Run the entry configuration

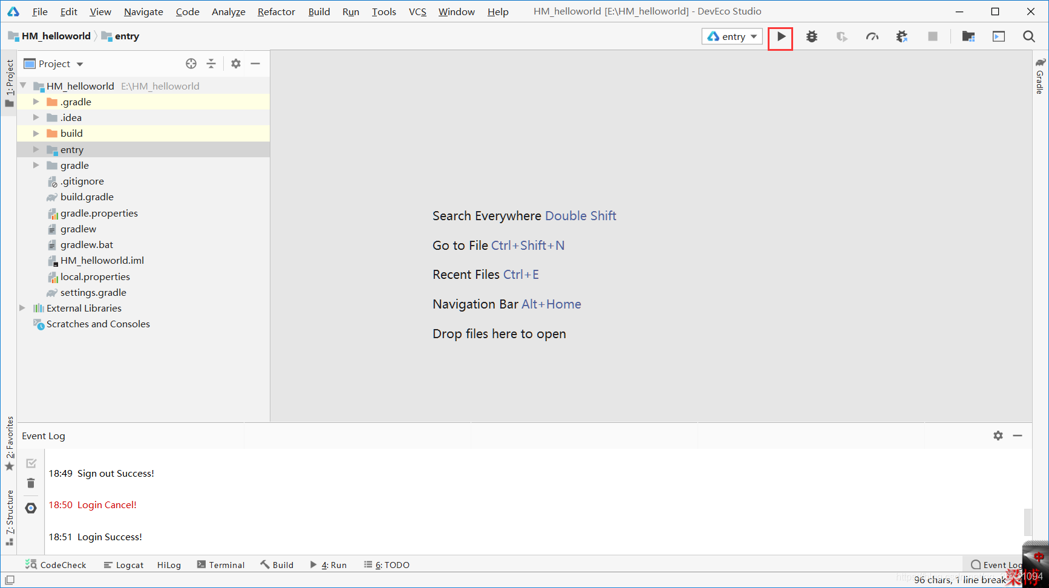pyautogui.click(x=781, y=37)
